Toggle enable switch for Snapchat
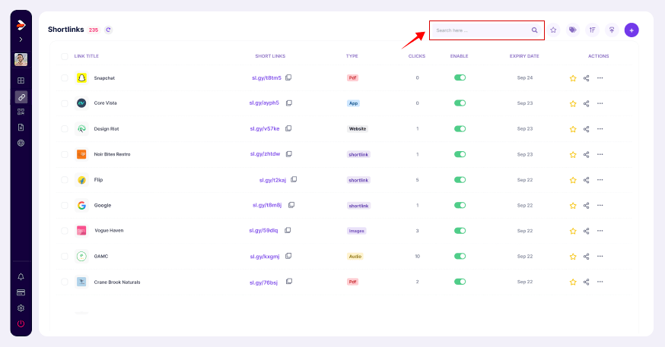This screenshot has width=665, height=347. 460,77
